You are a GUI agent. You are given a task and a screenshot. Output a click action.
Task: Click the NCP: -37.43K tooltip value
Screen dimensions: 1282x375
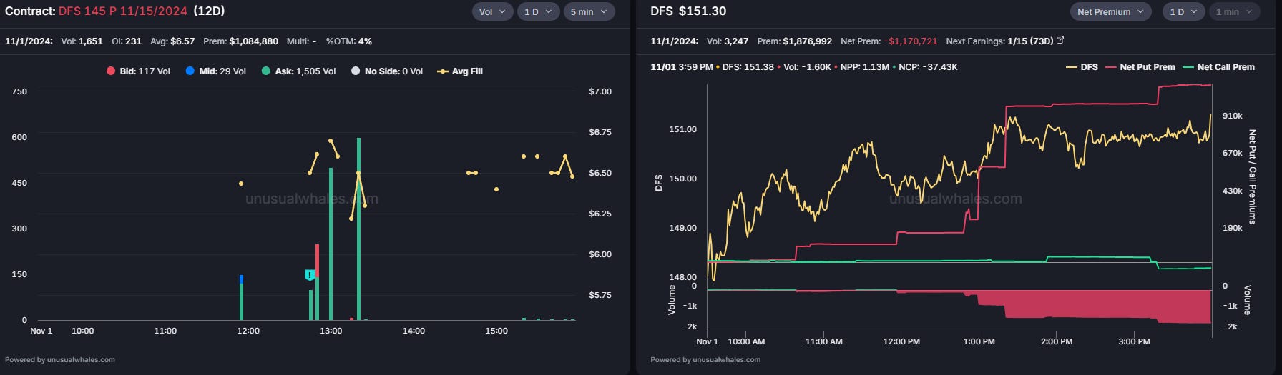pyautogui.click(x=928, y=67)
